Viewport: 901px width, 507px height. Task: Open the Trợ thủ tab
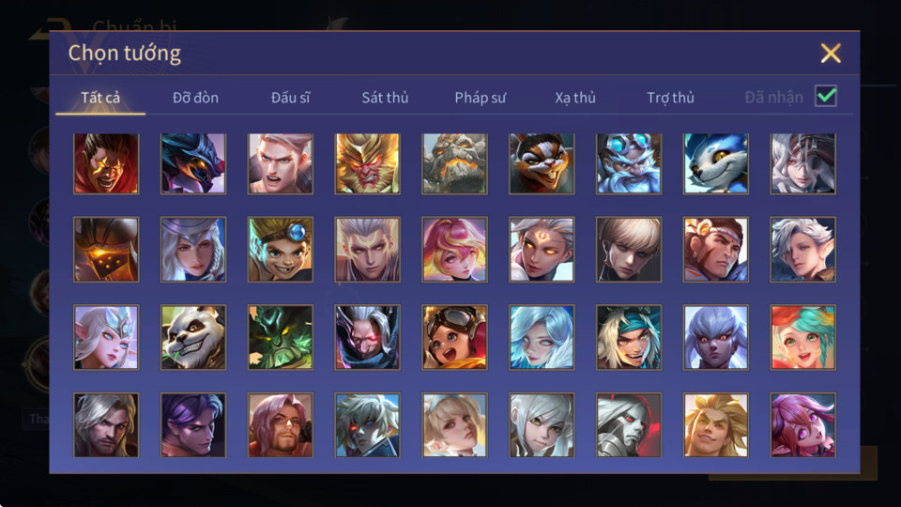670,98
